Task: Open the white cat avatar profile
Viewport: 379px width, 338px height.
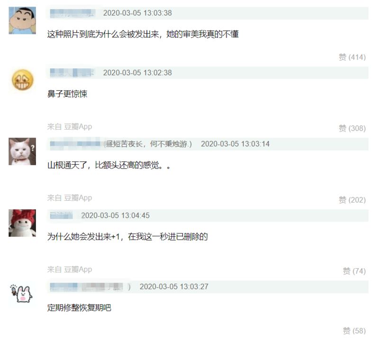Action: (22, 151)
